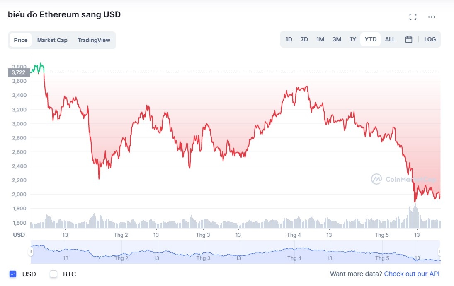Uncheck the USD display checkbox
454x286 pixels.
pyautogui.click(x=13, y=274)
